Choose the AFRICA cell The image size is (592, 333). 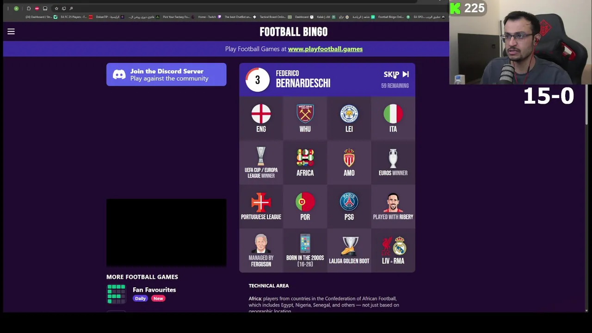305,162
